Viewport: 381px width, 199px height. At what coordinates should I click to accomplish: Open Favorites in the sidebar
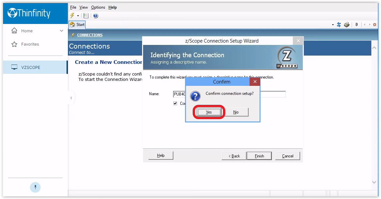30,44
